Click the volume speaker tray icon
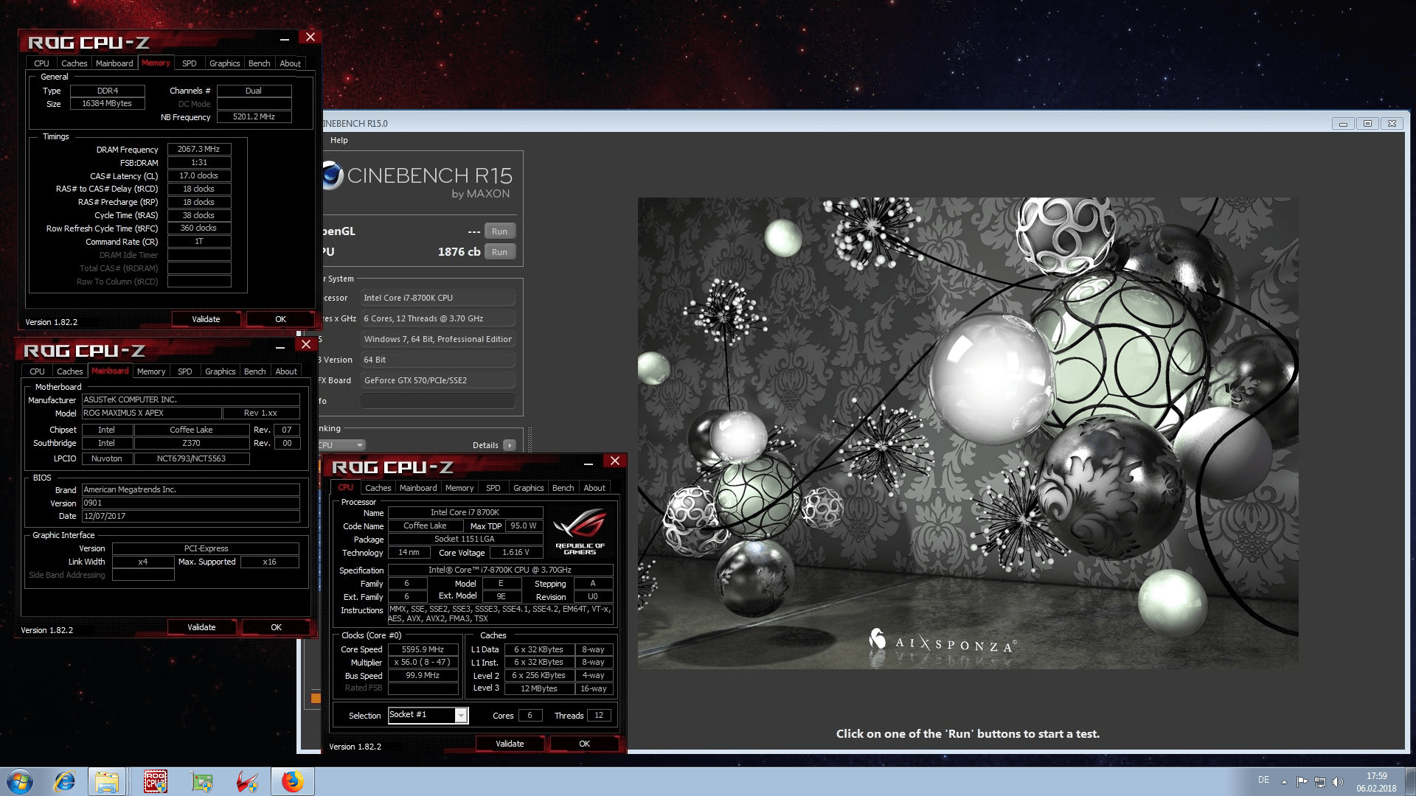The image size is (1416, 796). pos(1338,781)
